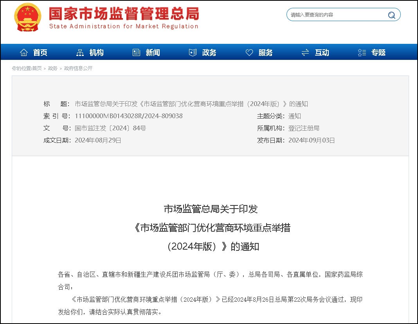The image size is (418, 324).
Task: Click the national emblem logo
Action: pos(27,18)
